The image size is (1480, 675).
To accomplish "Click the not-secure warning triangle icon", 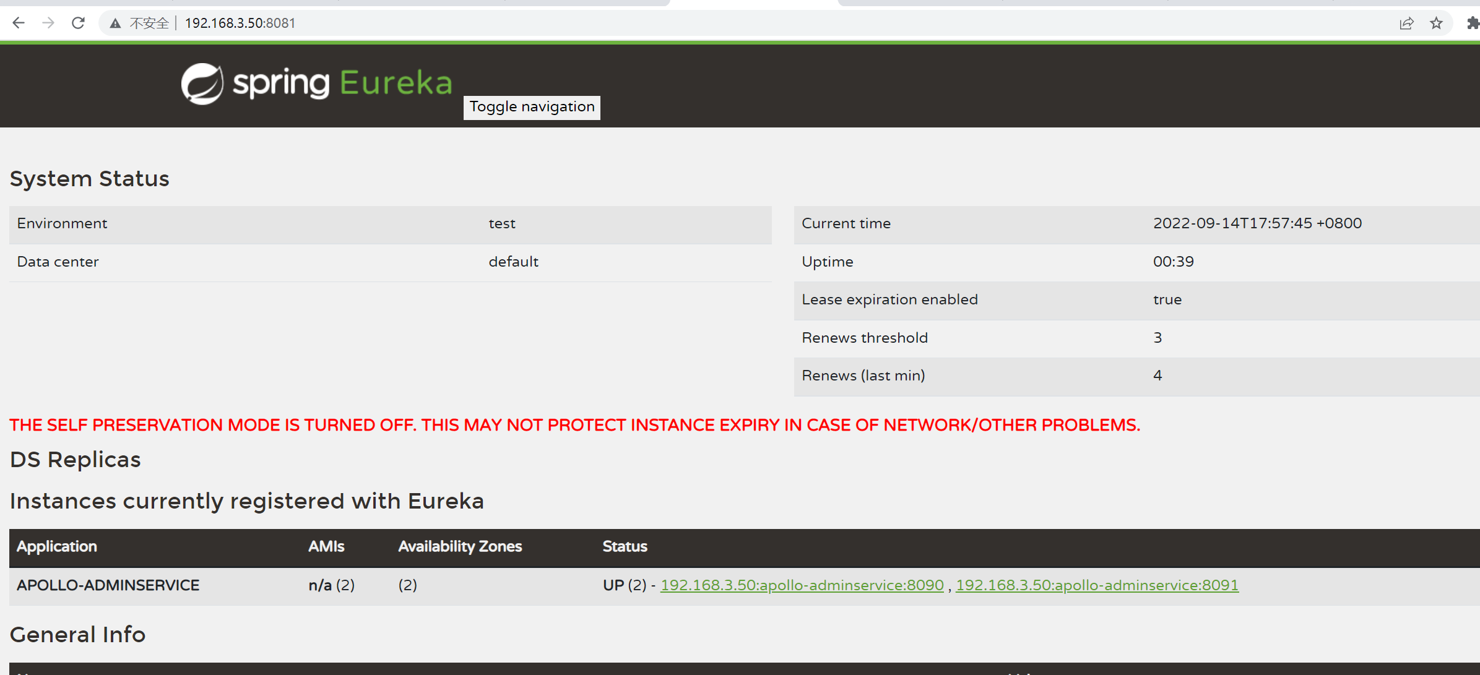I will pos(115,24).
